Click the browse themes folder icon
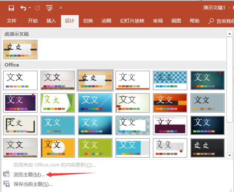234x192 pixels. 6,174
